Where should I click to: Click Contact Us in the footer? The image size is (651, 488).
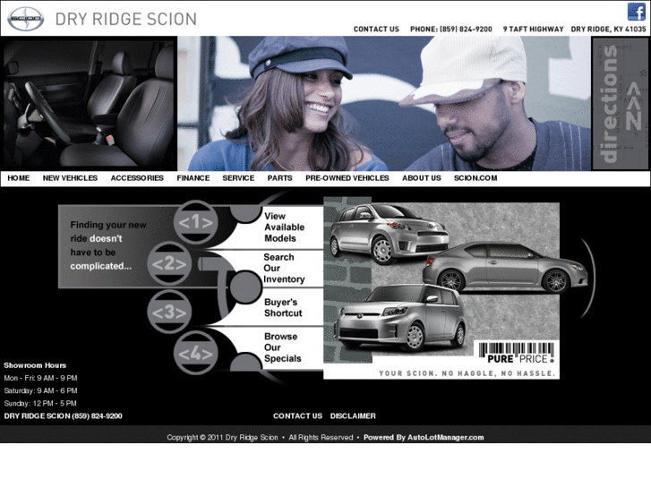297,416
